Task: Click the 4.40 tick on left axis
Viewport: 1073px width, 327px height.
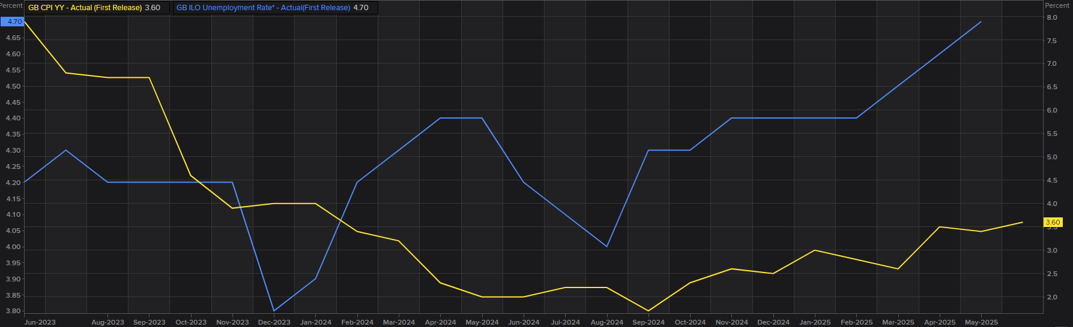Action: 13,118
